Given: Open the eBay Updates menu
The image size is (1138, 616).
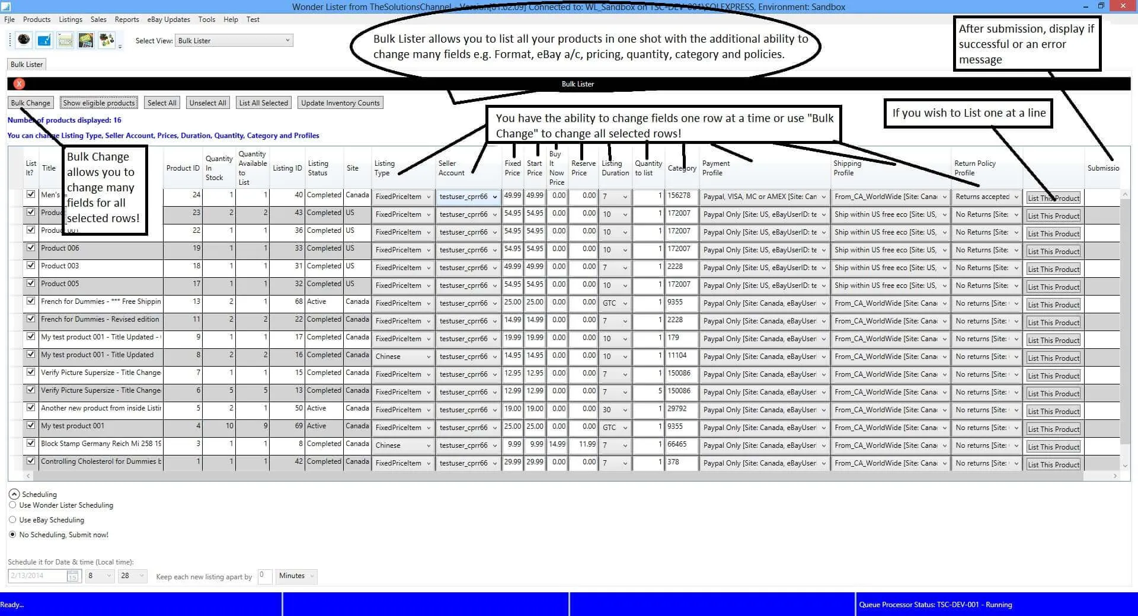Looking at the screenshot, I should [x=168, y=20].
